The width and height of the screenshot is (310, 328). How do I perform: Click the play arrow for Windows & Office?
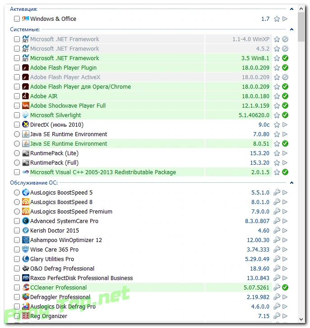click(x=285, y=19)
